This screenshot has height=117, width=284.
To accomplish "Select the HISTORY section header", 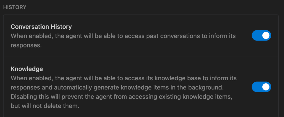I will click(14, 7).
